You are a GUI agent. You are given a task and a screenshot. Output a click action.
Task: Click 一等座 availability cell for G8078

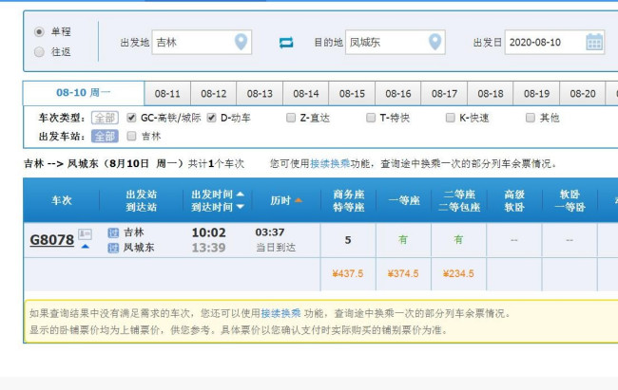(x=403, y=240)
